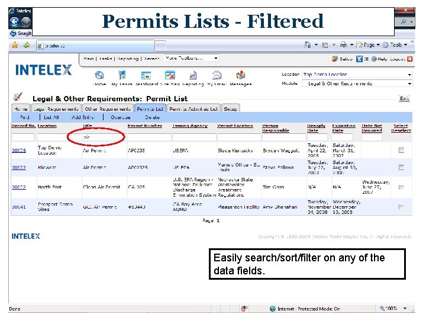Open record link 00026

click(x=19, y=150)
